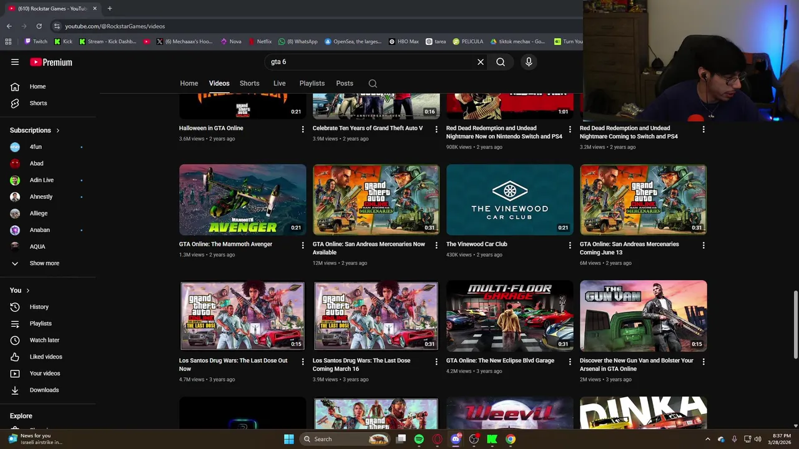Open Spotify from the taskbar

click(x=419, y=439)
